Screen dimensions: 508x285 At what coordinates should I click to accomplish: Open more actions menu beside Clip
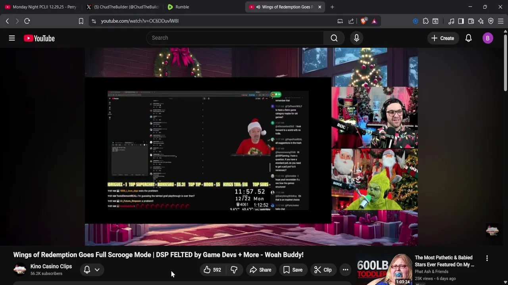tap(345, 270)
